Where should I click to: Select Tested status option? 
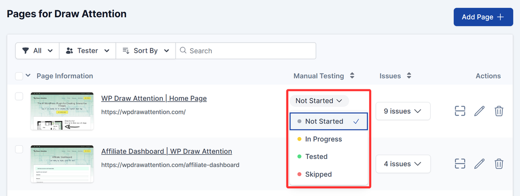click(329, 156)
